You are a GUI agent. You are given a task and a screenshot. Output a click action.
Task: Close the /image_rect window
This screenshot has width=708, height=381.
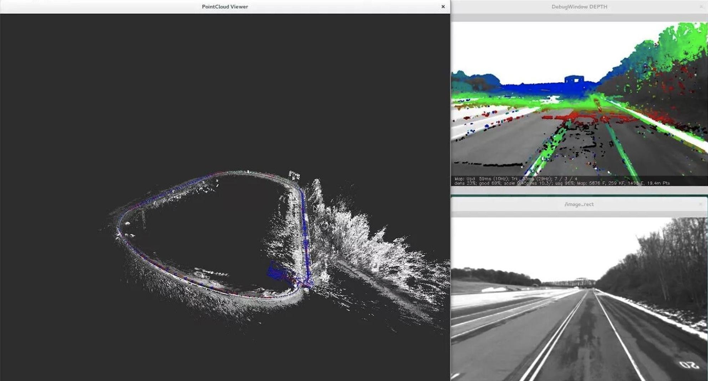701,204
